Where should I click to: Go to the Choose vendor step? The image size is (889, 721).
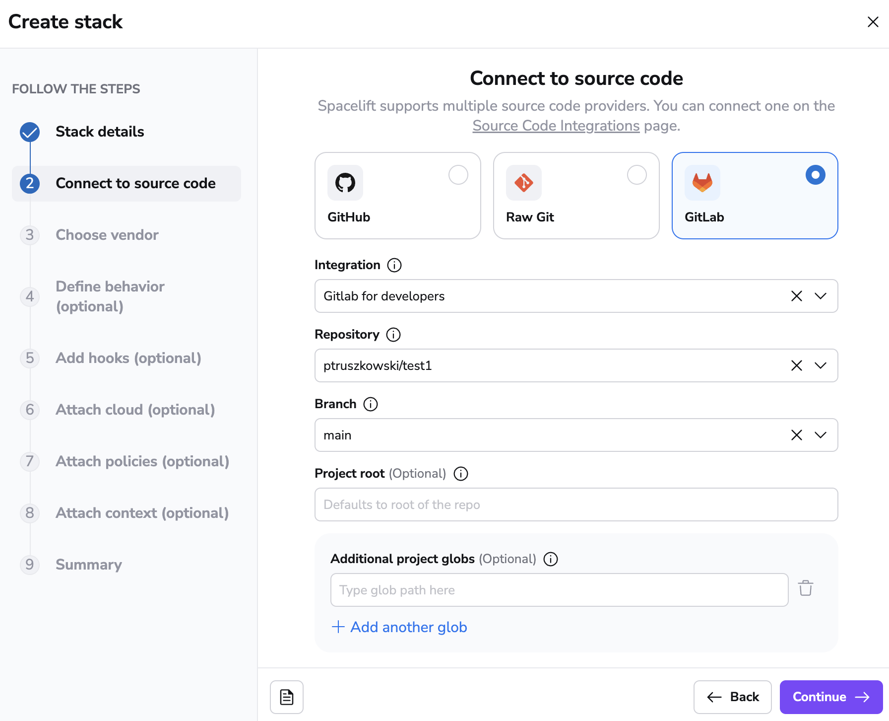(x=107, y=235)
